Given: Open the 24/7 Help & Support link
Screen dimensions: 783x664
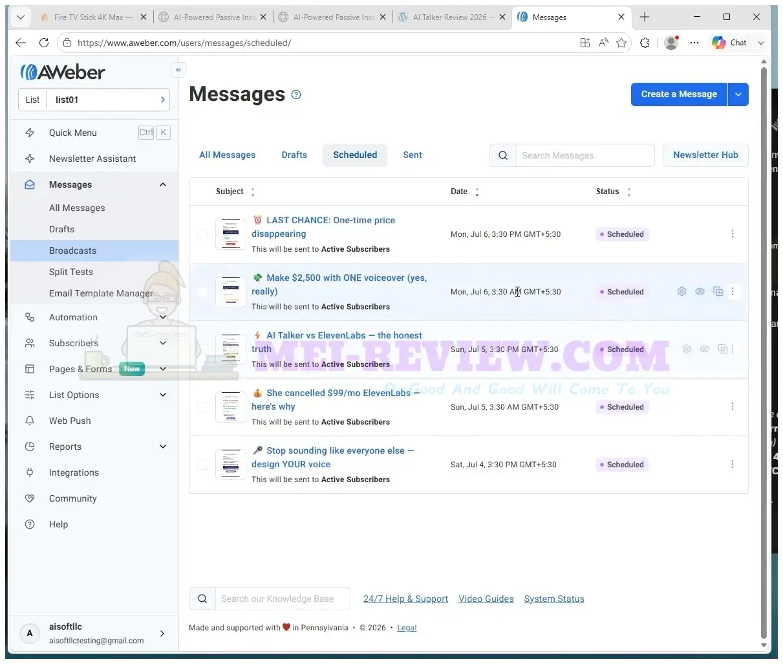Looking at the screenshot, I should click(405, 599).
